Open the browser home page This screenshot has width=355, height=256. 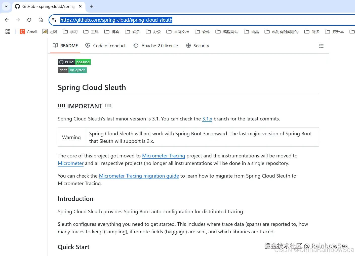point(41,20)
